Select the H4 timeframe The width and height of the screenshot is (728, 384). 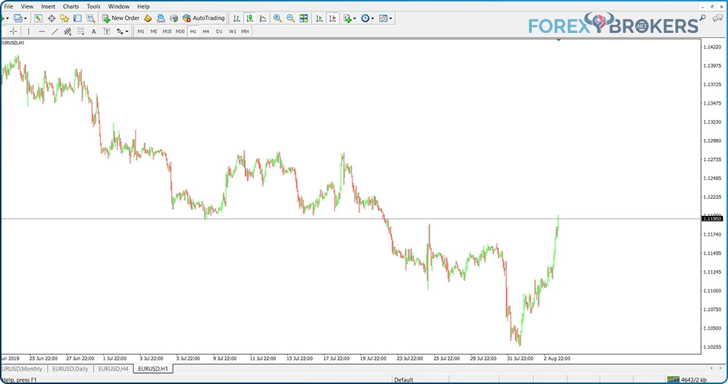(206, 31)
